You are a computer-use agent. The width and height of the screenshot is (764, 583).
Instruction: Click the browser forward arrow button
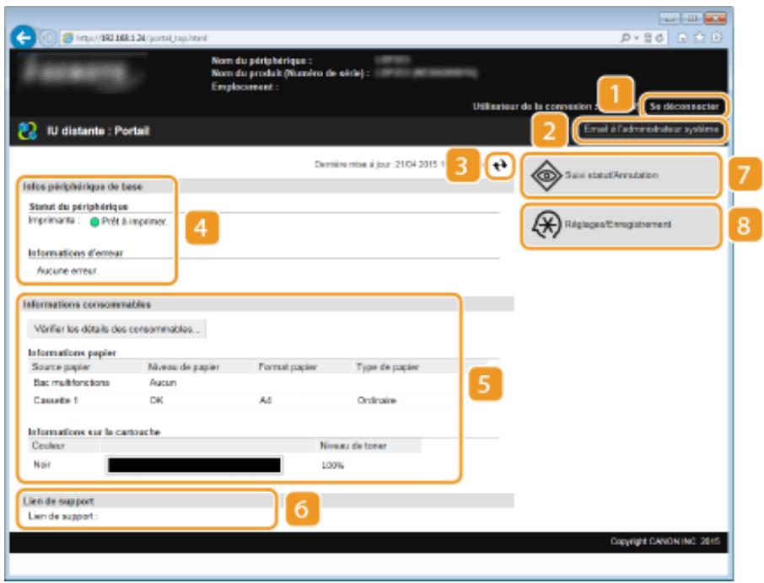(48, 37)
